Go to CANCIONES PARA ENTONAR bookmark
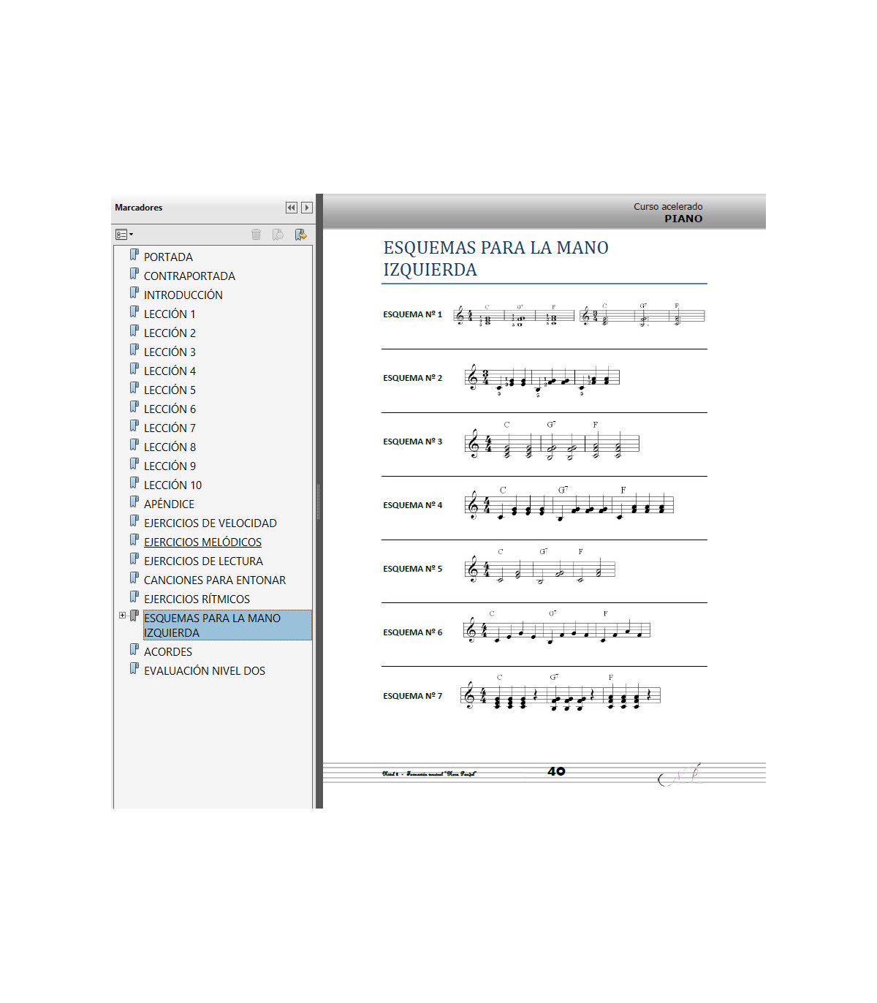The height and width of the screenshot is (1003, 877). (215, 580)
